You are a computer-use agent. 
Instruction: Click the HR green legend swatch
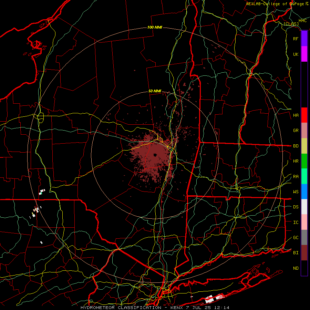point(304,161)
